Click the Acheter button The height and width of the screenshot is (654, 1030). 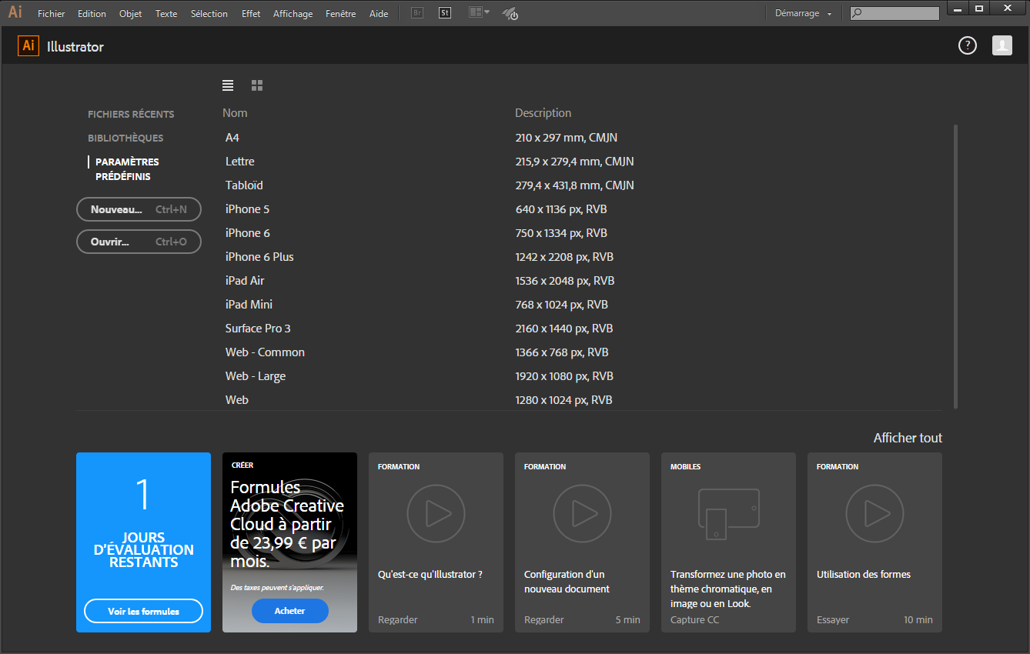(289, 611)
